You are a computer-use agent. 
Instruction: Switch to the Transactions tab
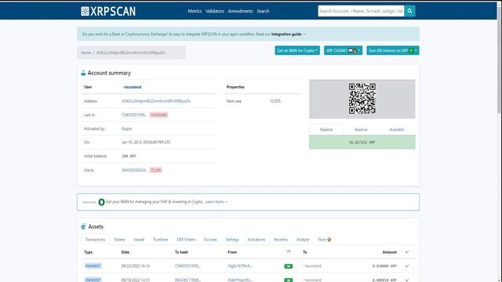(x=95, y=240)
